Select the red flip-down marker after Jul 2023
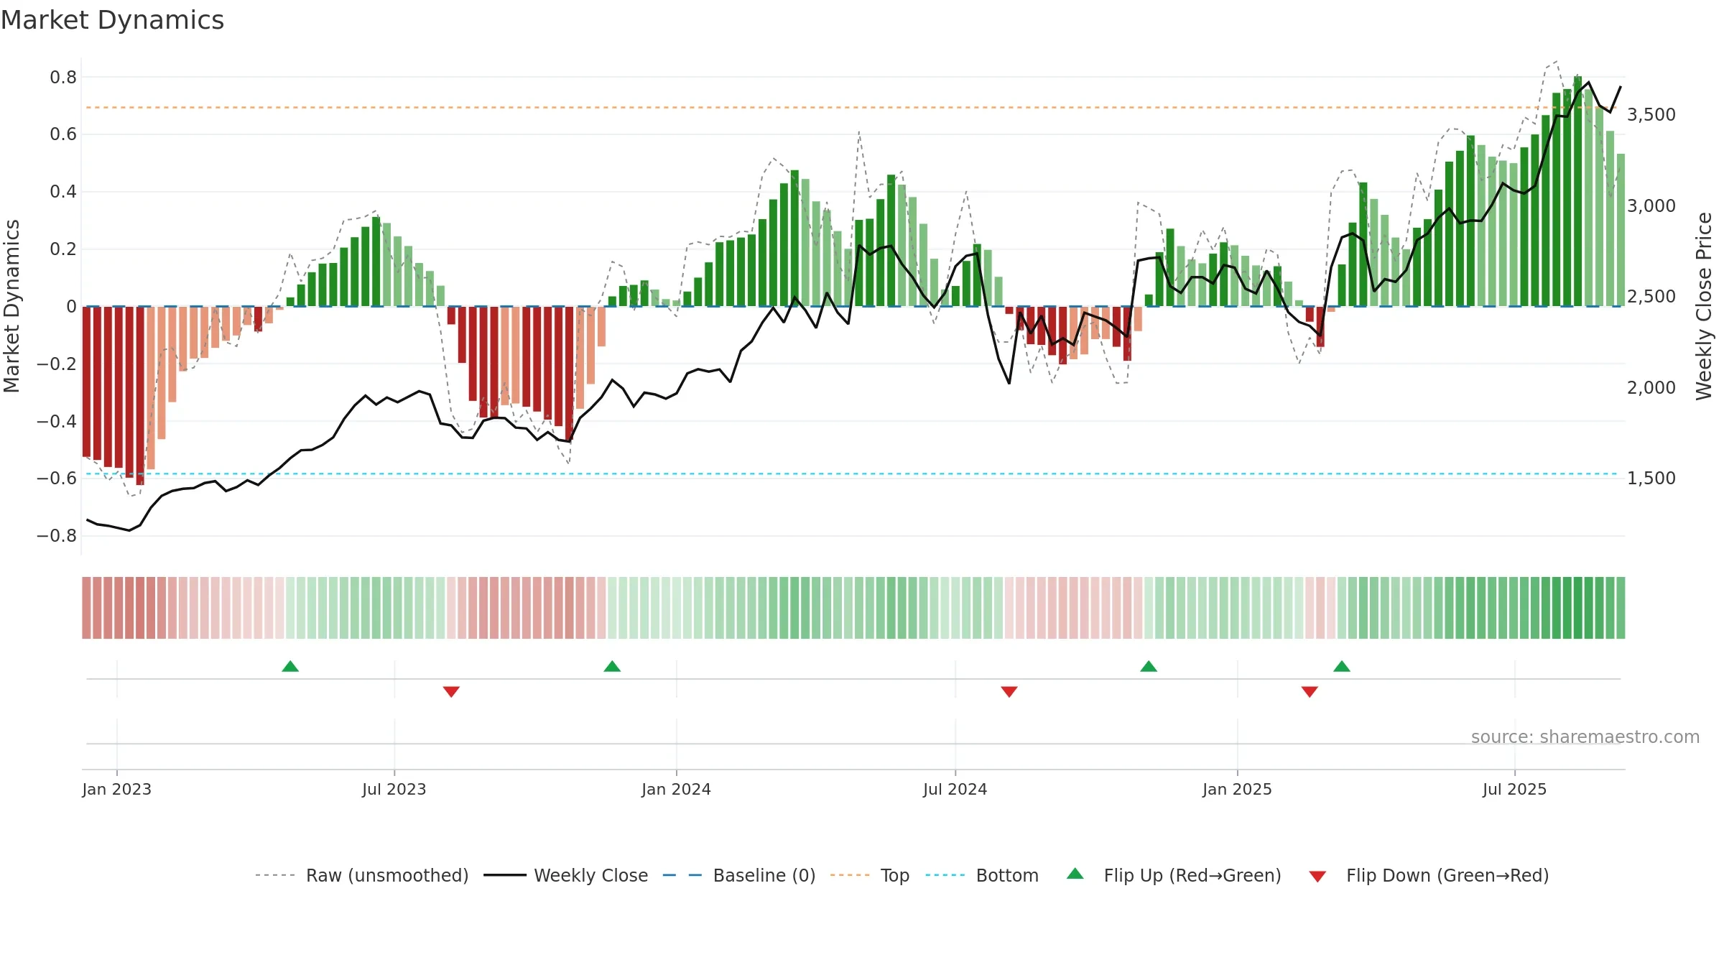Screen dimensions: 1724x970 point(451,691)
